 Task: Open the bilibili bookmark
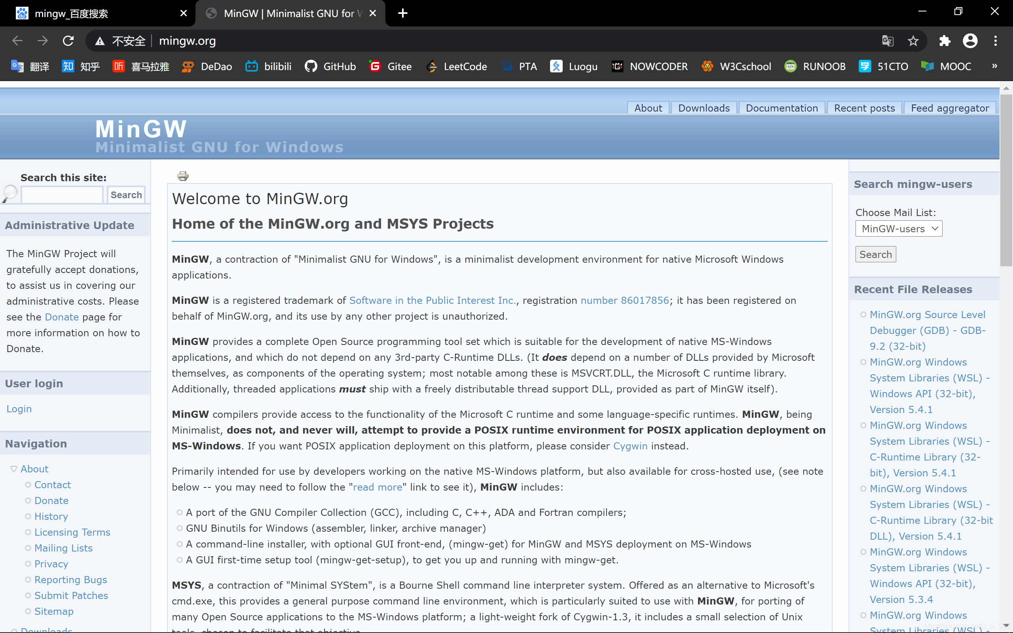tap(268, 66)
